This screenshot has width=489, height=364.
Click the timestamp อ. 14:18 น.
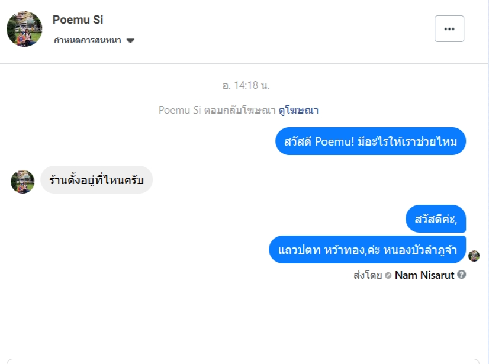click(x=246, y=85)
